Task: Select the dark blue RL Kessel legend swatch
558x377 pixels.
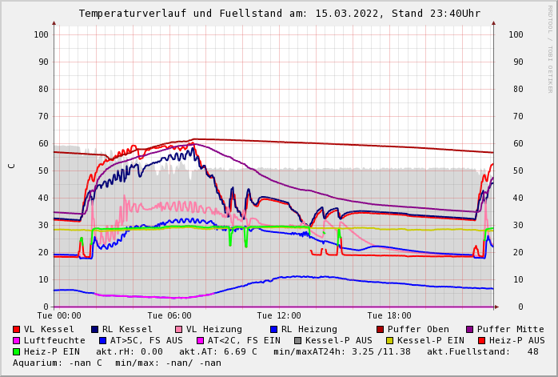Action: pyautogui.click(x=95, y=330)
